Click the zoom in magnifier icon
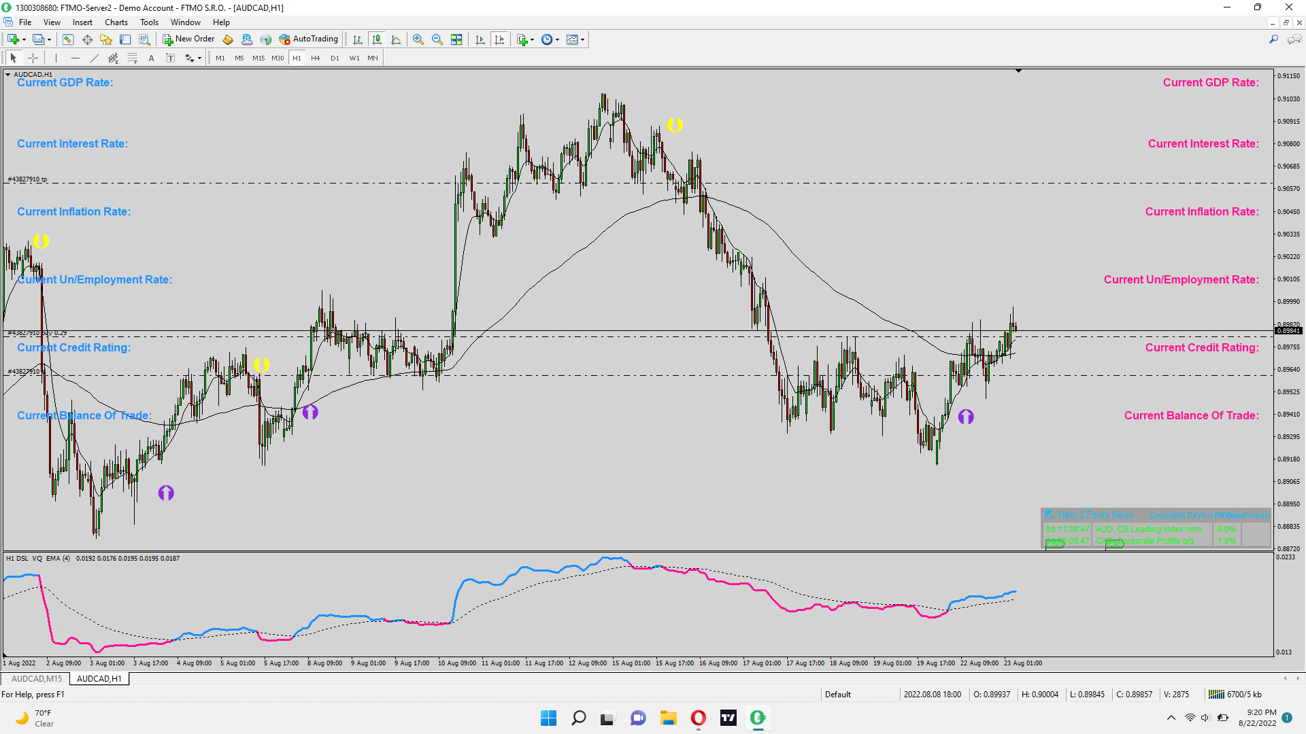The image size is (1306, 734). coord(418,39)
